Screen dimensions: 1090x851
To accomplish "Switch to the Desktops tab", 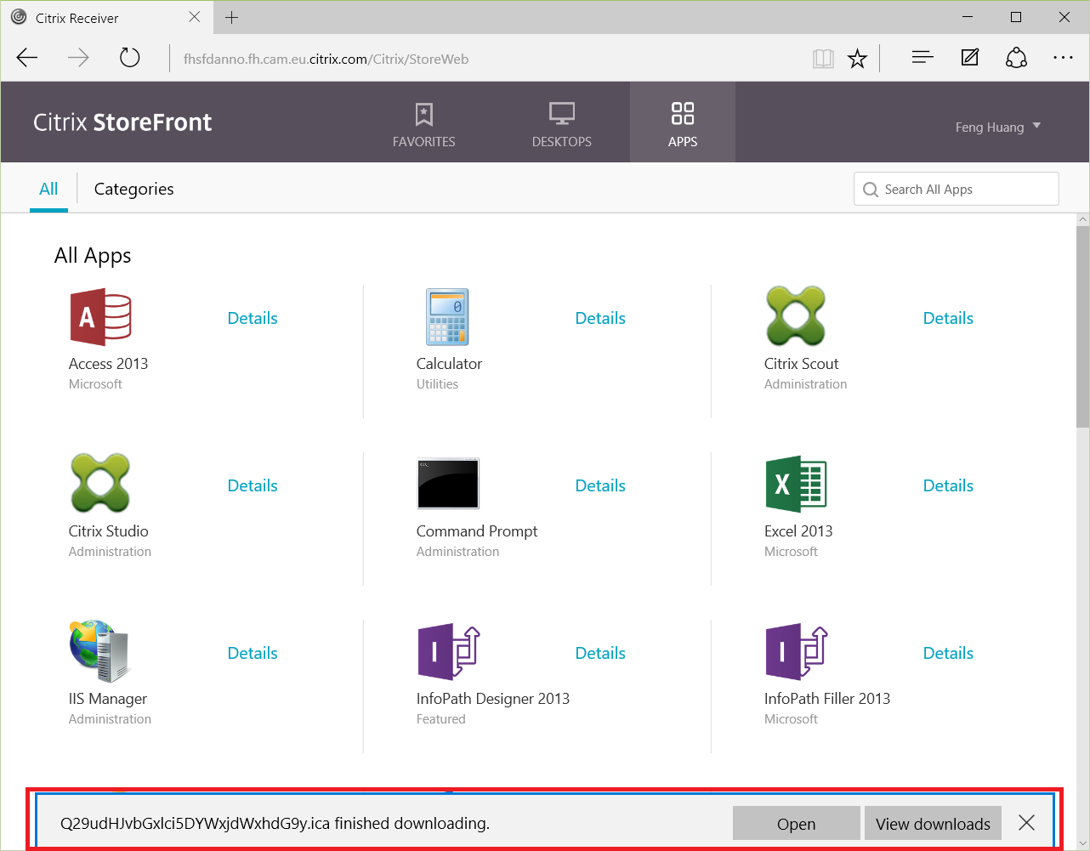I will click(x=561, y=124).
